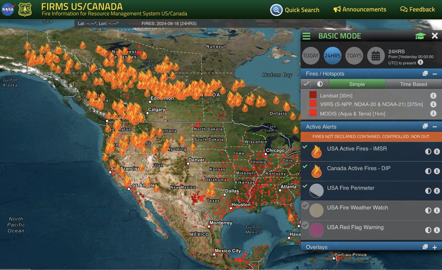Adjust opacity for USA Fire Perimeter

tap(428, 191)
